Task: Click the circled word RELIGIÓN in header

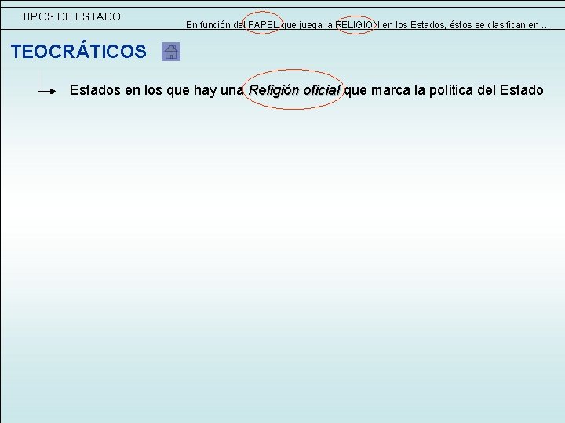Action: click(x=357, y=25)
